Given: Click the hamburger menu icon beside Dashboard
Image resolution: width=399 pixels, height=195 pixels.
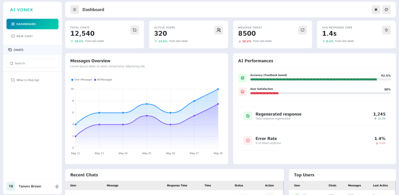Looking at the screenshot, I should coord(74,10).
